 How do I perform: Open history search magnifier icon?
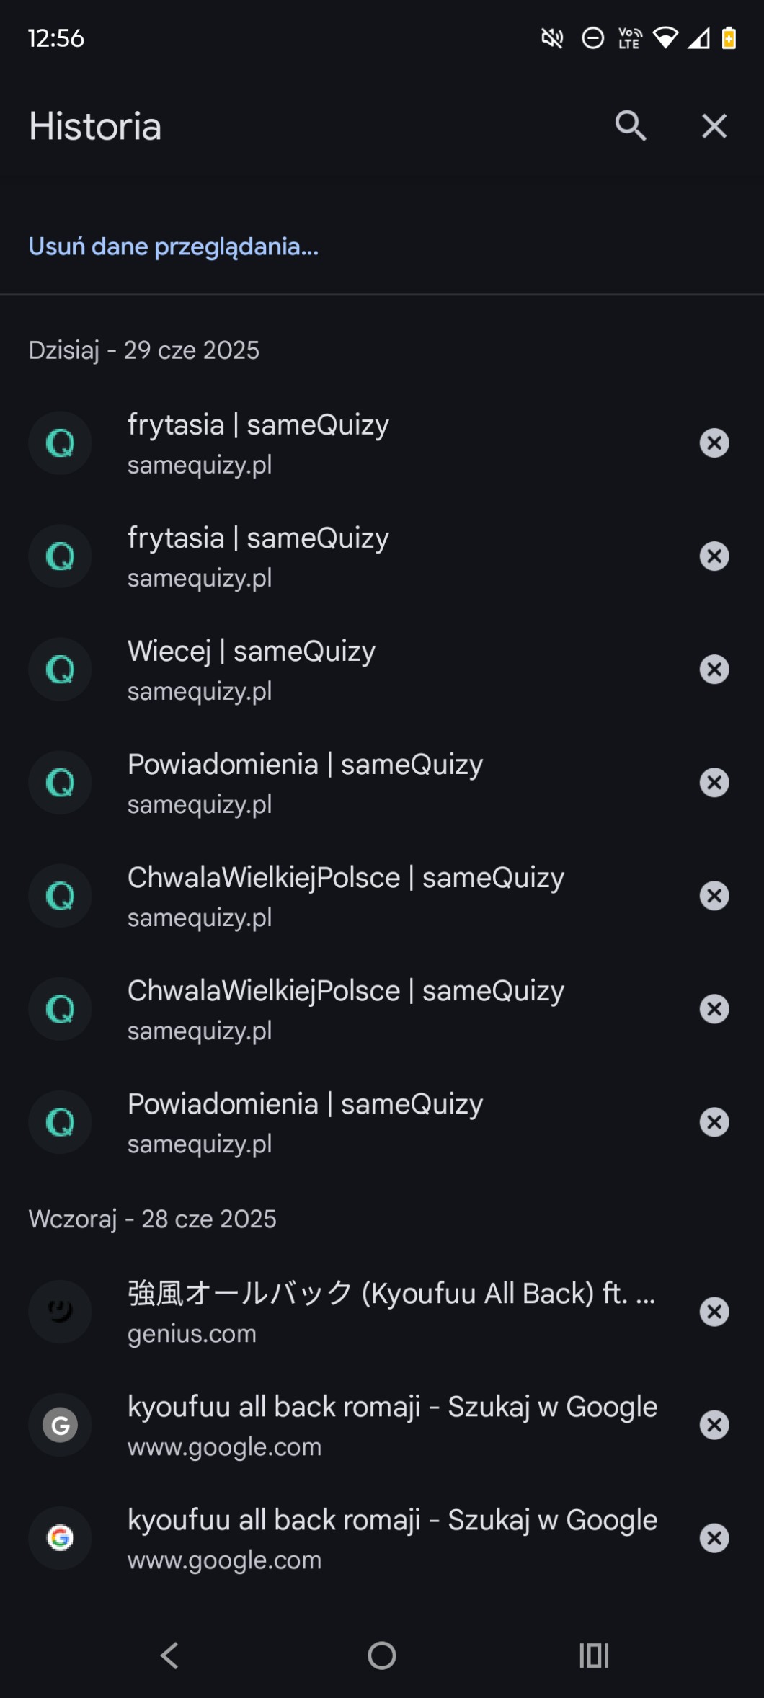[631, 126]
